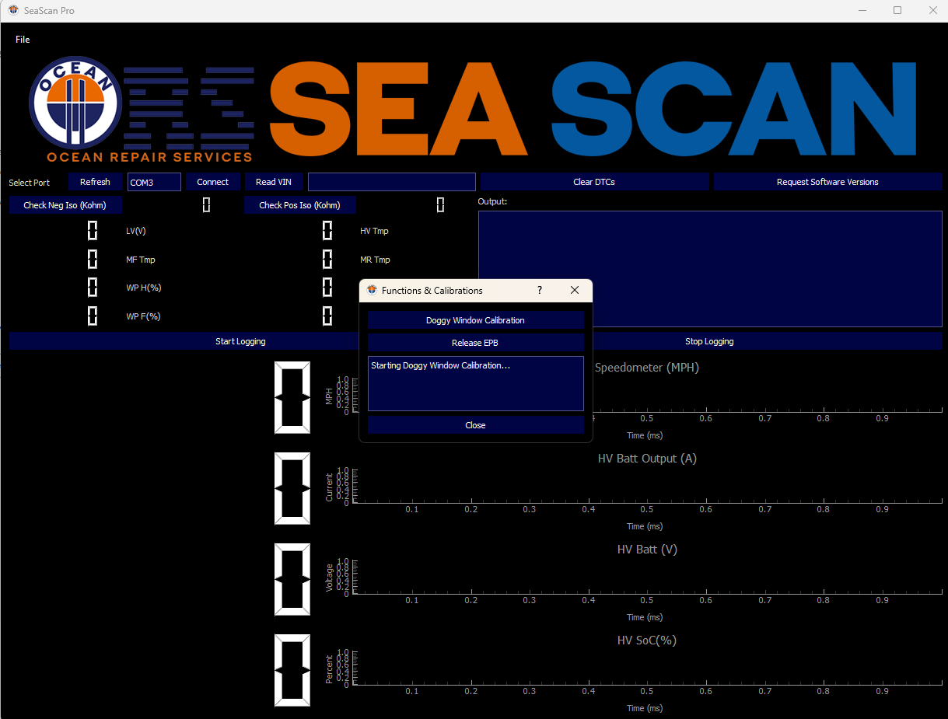Click the Read VIN button

pos(274,182)
